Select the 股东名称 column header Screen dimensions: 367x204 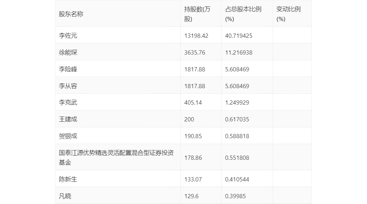71,14
